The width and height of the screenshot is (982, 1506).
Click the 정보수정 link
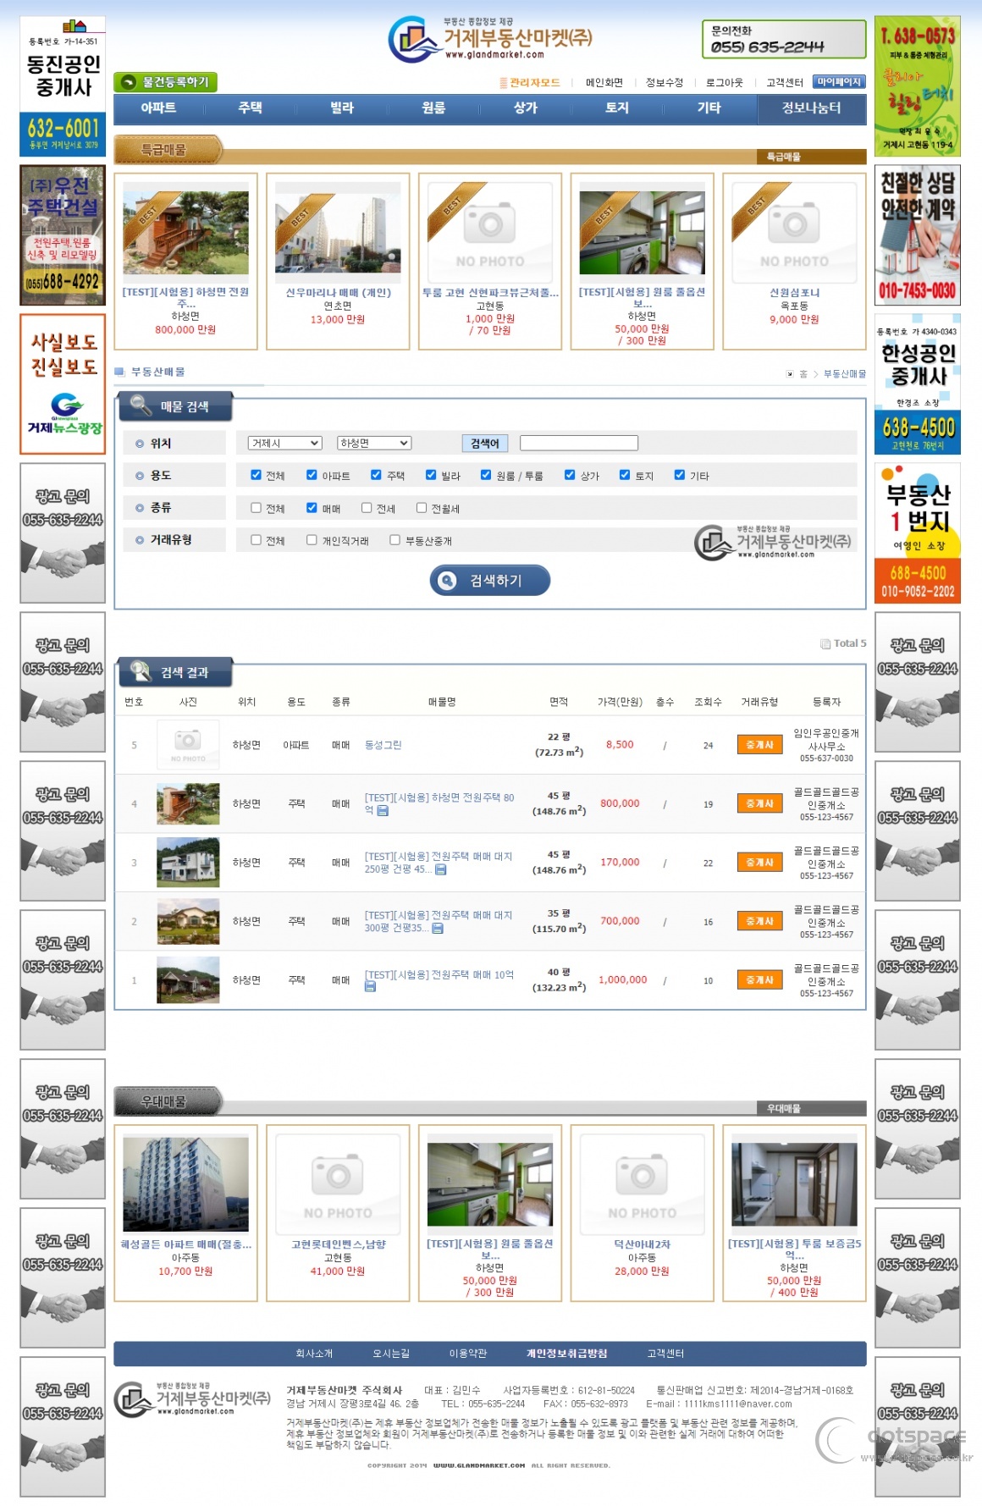[x=665, y=83]
